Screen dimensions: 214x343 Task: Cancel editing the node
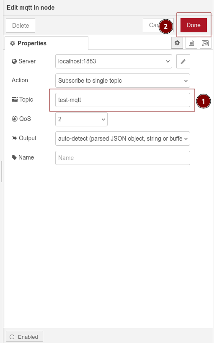(x=158, y=25)
